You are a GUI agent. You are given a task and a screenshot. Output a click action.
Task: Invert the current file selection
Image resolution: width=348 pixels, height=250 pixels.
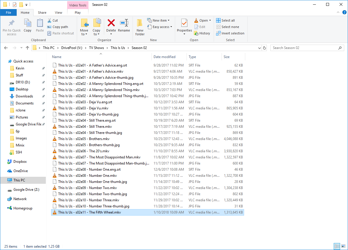(x=230, y=33)
